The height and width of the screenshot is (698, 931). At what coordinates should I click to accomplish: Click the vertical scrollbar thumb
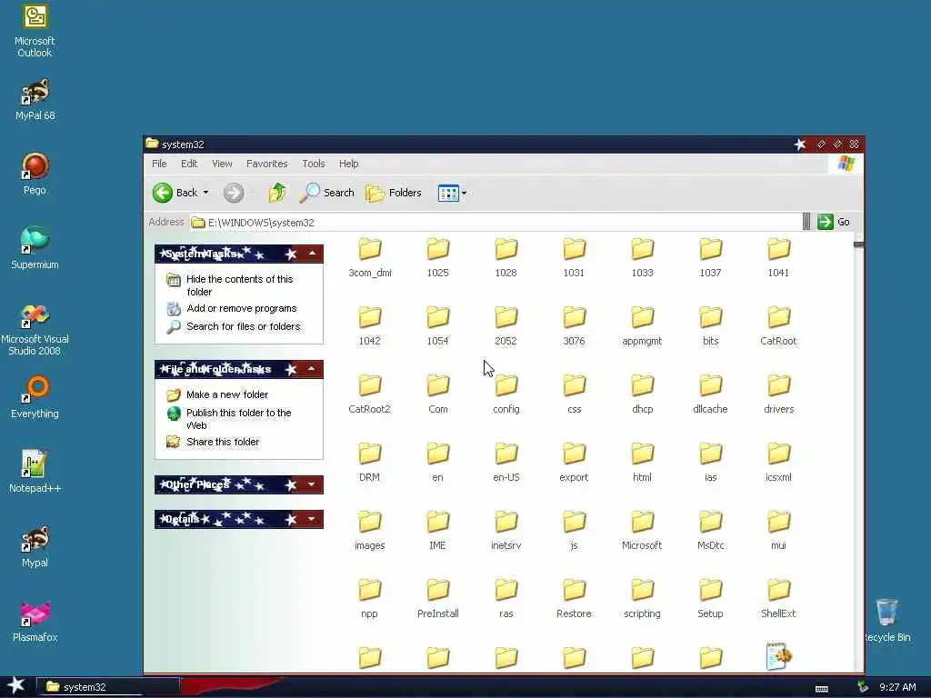858,245
